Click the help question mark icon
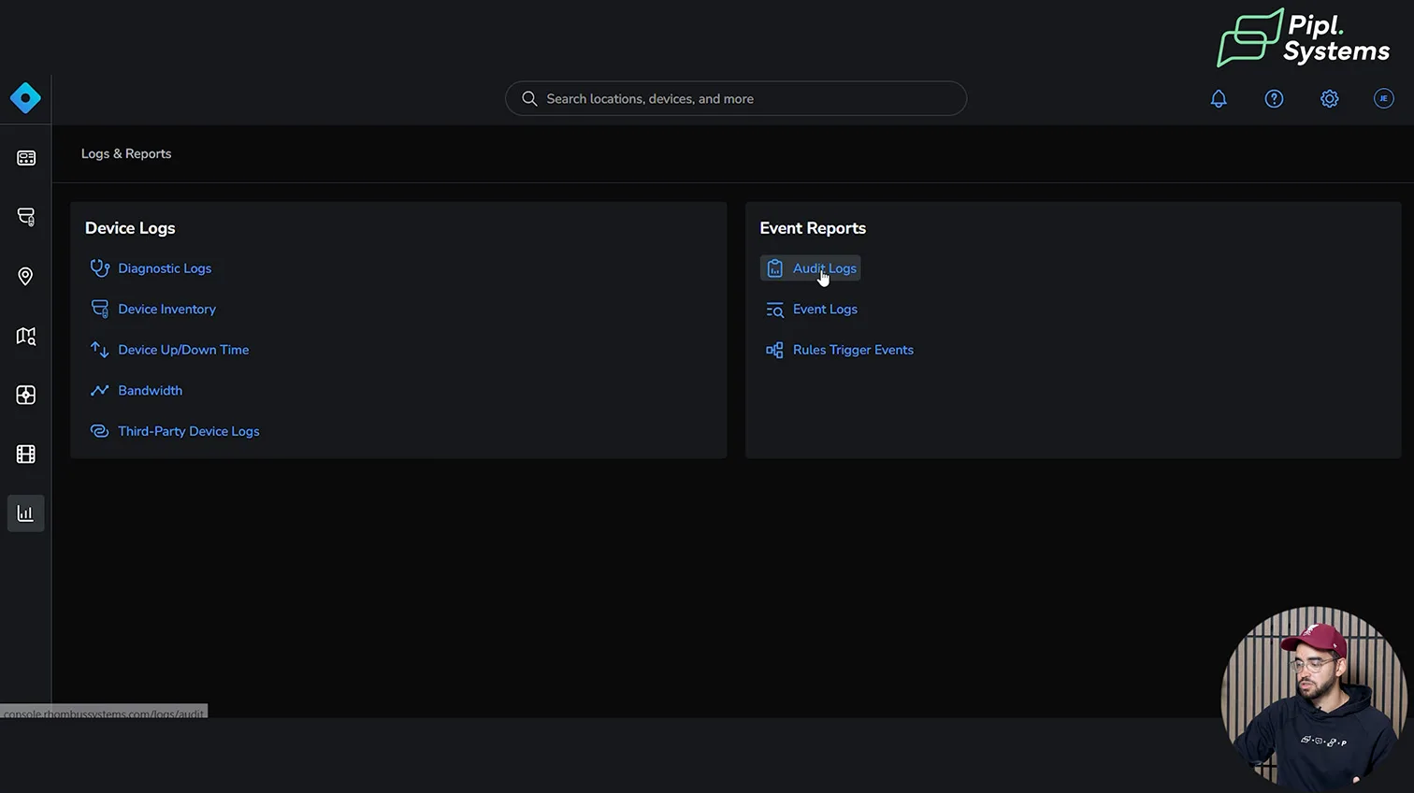 (x=1274, y=99)
